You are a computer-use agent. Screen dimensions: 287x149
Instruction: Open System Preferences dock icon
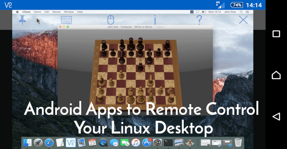(x=157, y=143)
